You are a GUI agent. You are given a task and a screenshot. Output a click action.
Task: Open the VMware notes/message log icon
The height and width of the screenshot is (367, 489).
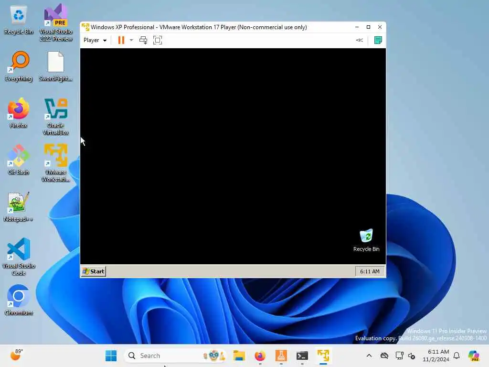pyautogui.click(x=378, y=40)
